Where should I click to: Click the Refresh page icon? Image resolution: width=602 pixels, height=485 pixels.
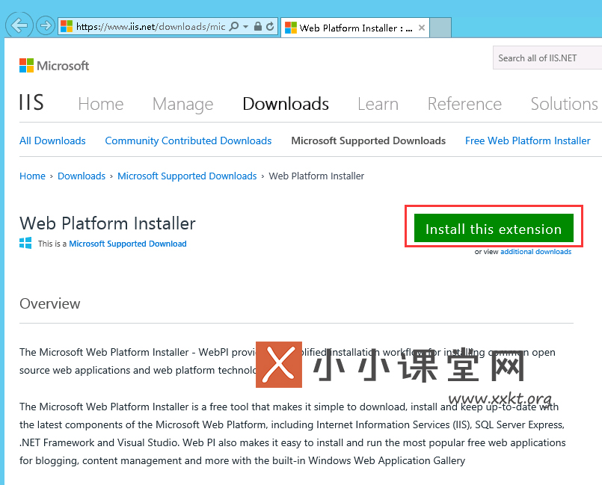[270, 26]
